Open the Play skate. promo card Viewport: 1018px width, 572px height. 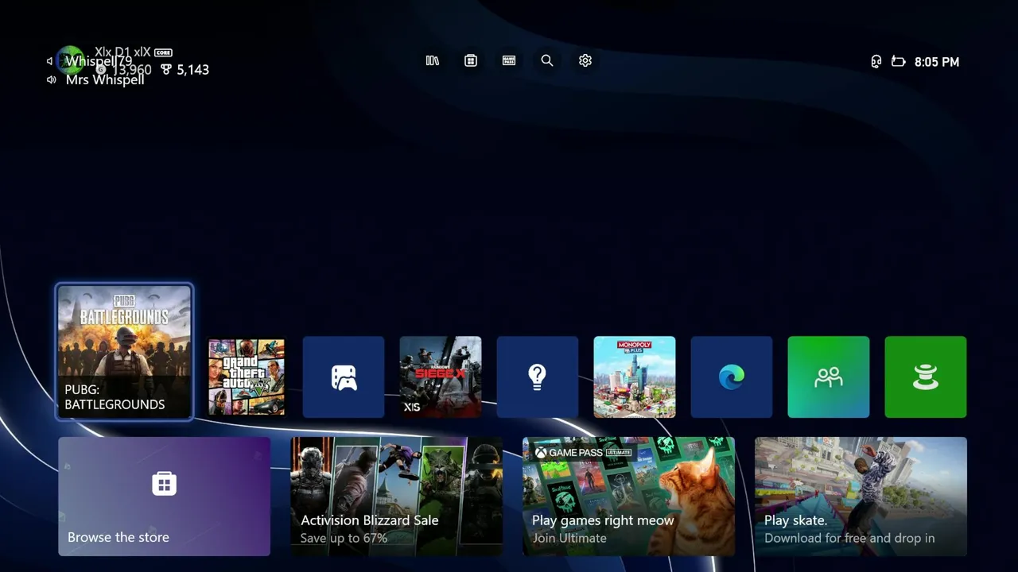pyautogui.click(x=861, y=497)
